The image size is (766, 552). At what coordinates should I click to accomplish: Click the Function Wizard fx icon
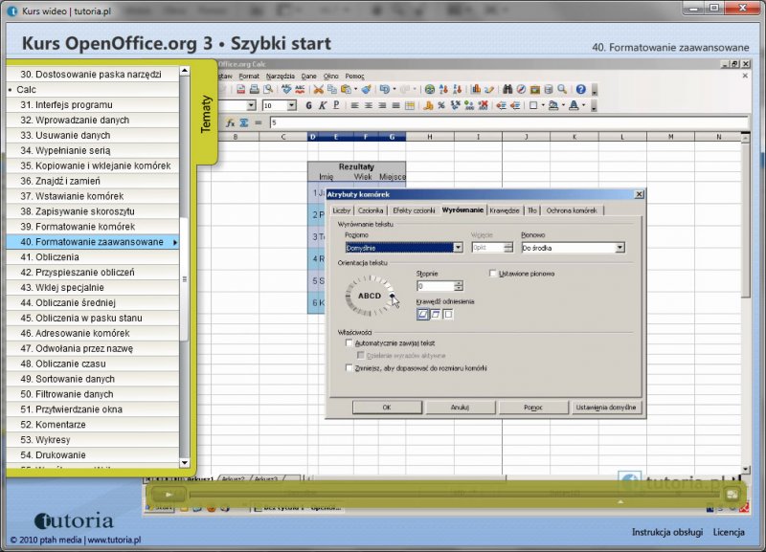(230, 122)
